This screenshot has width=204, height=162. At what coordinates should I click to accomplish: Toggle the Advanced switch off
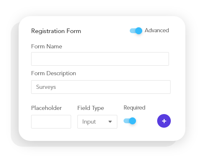pyautogui.click(x=136, y=31)
